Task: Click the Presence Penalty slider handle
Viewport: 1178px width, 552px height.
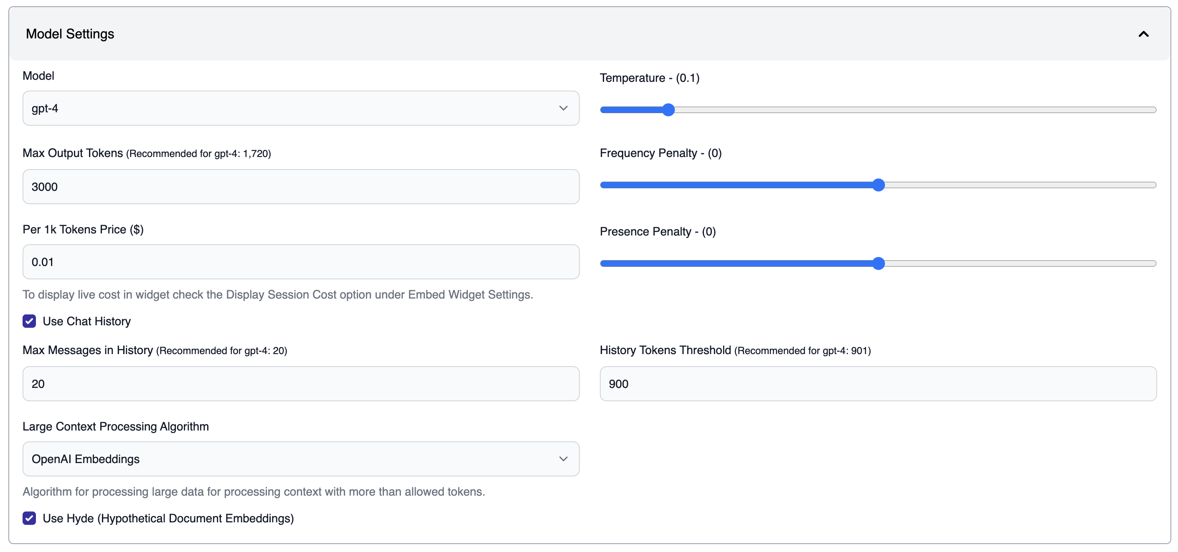Action: pos(878,263)
